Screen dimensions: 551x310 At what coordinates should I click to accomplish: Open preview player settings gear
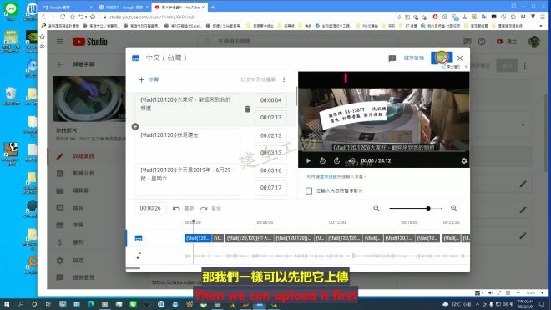(x=464, y=160)
